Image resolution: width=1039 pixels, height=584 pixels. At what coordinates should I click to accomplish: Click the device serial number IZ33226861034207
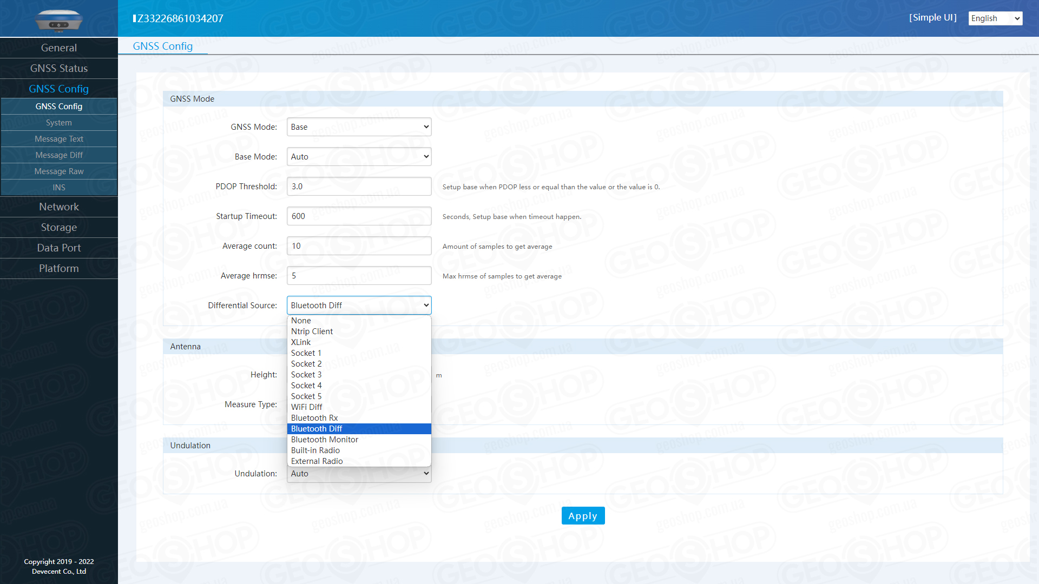(x=178, y=18)
